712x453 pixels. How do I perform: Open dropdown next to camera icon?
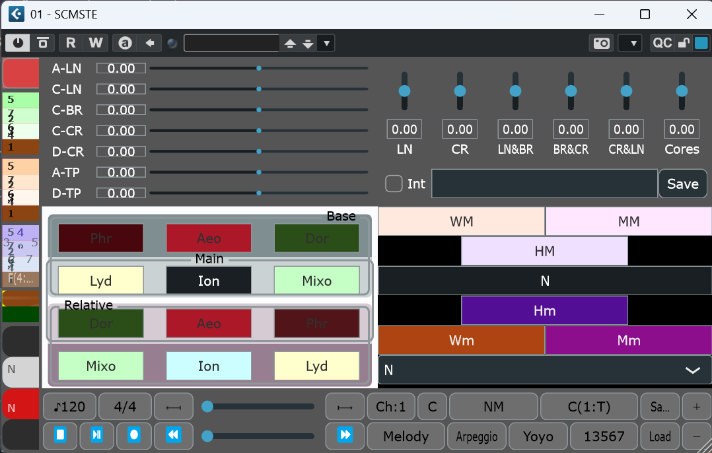coord(630,43)
